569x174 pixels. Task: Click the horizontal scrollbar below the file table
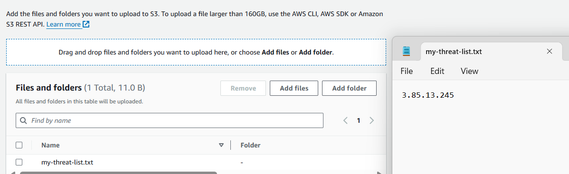(x=118, y=173)
